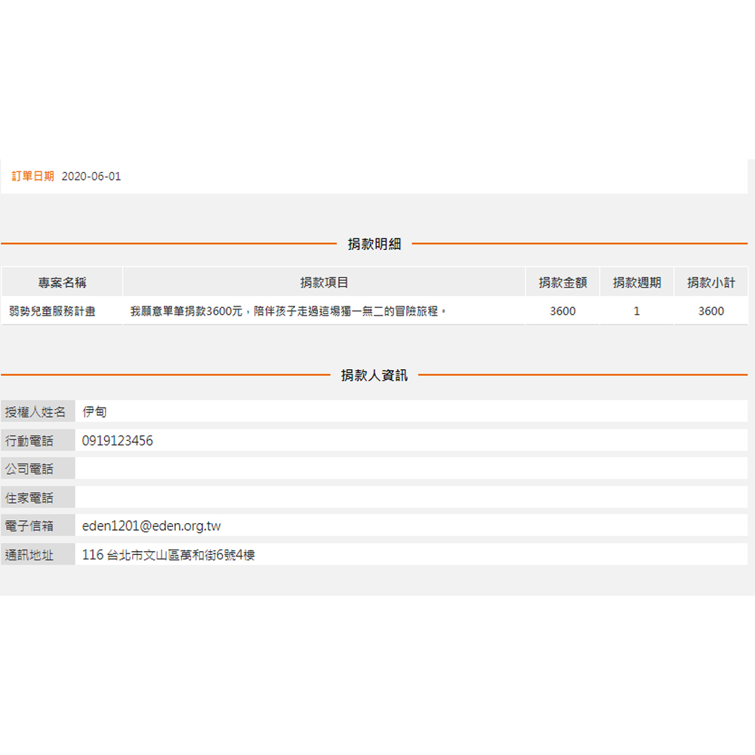Click the 授權人姓名 field containing 伊甸
Screen dimensions: 755x755
point(411,411)
